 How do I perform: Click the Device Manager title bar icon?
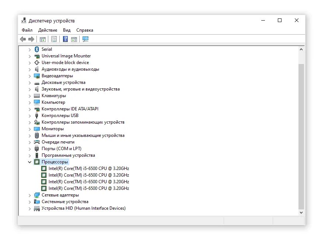click(x=24, y=20)
